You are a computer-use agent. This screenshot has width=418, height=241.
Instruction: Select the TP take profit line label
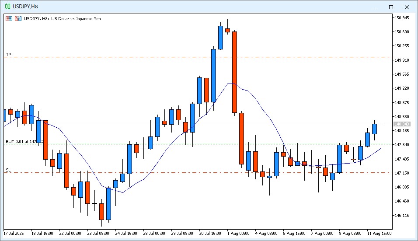pos(9,54)
